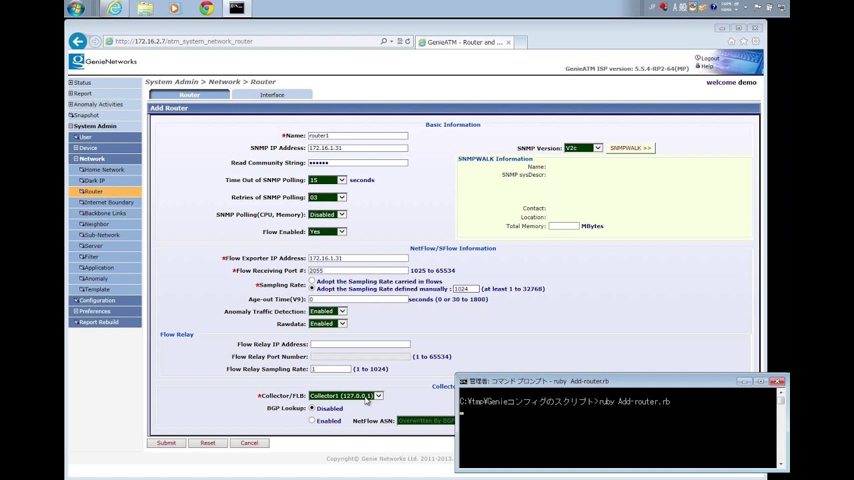Collapse the Network submenu

(105, 159)
